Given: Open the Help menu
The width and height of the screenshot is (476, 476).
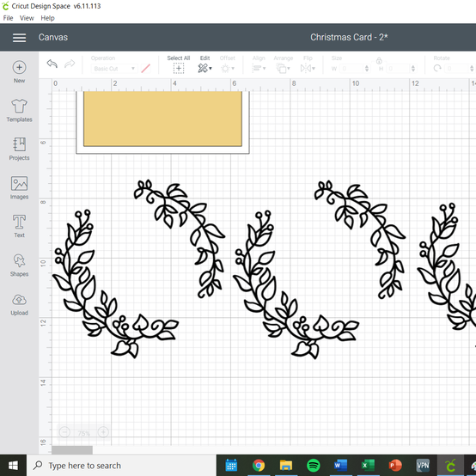Looking at the screenshot, I should click(47, 18).
